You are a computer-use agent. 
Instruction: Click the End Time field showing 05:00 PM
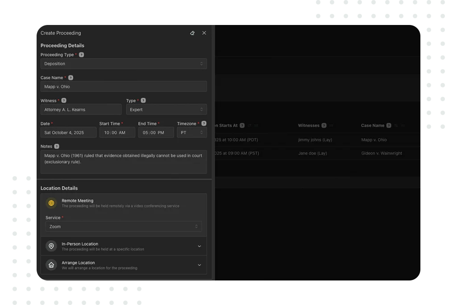(156, 132)
